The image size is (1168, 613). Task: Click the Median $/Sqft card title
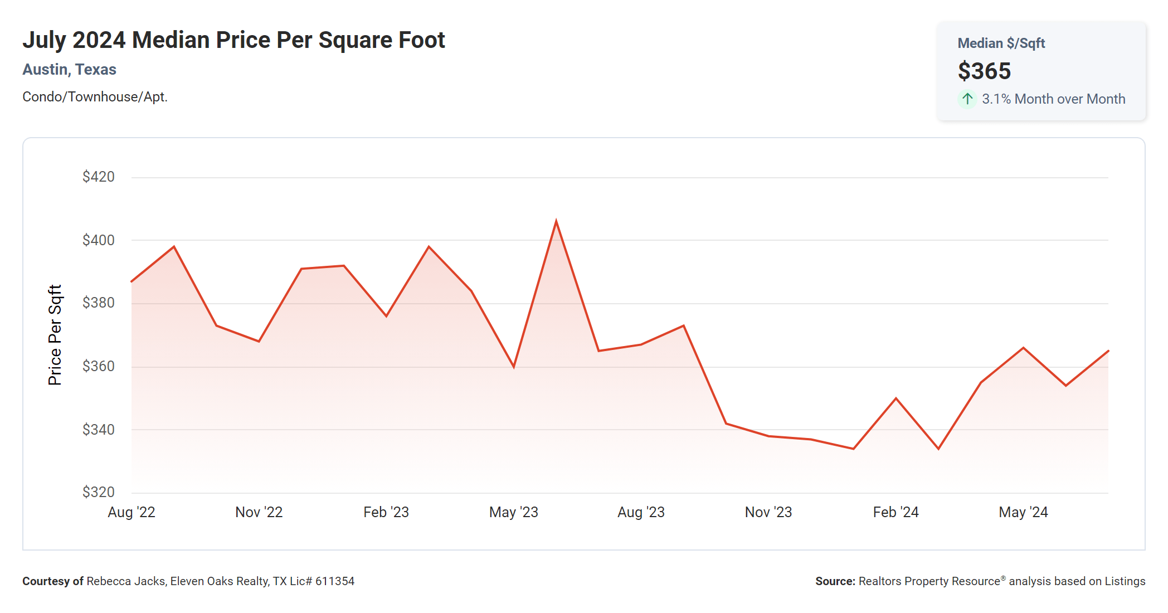[1001, 43]
